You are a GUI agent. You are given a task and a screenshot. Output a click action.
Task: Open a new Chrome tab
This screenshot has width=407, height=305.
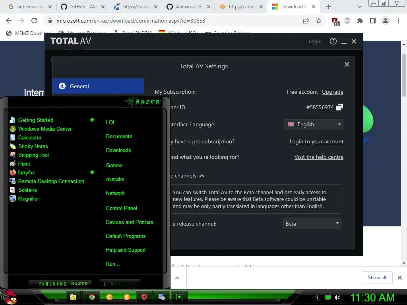(329, 7)
